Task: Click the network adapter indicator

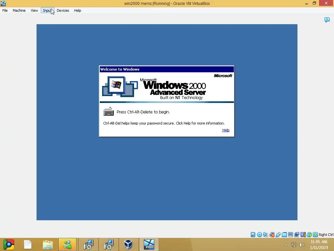Action: coord(272,235)
